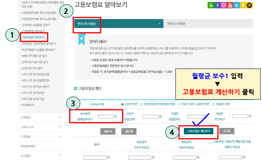Screen dimensions: 262x160
Task: Open 사업장관리번호 찾기(사업장용) link
Action: pos(39,13)
